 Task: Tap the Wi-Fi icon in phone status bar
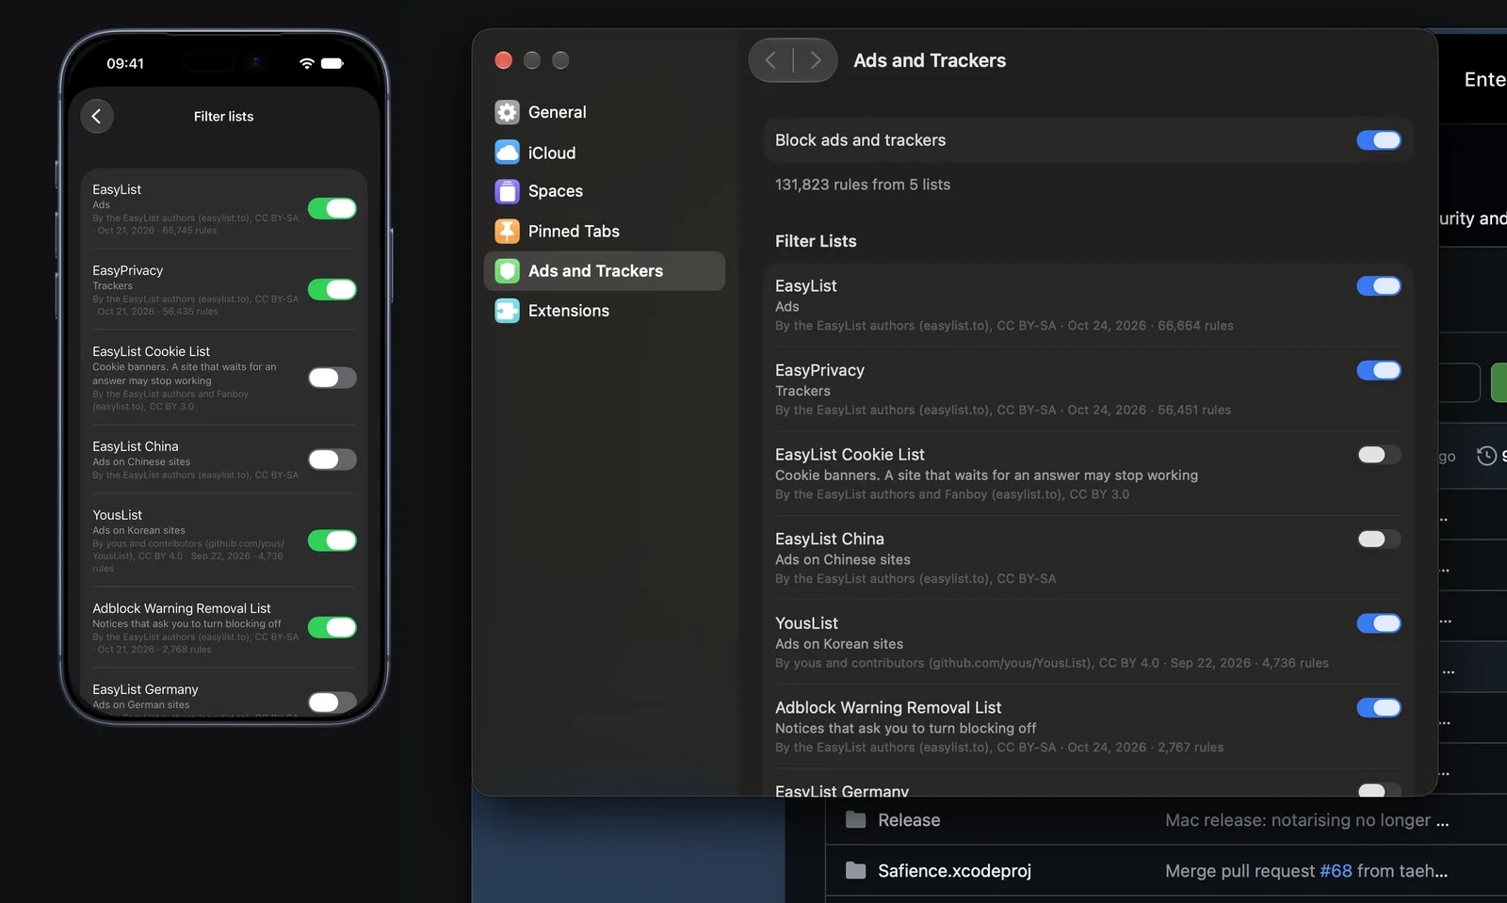pyautogui.click(x=306, y=63)
